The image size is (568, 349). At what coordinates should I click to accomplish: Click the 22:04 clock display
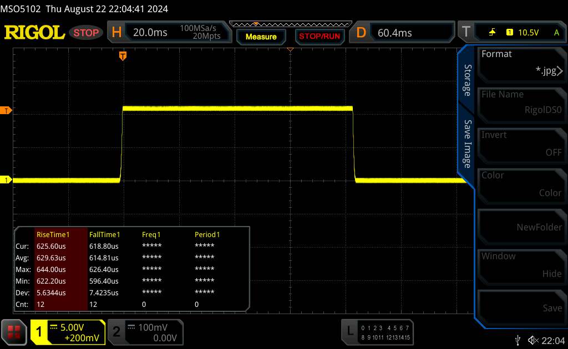[x=553, y=340]
